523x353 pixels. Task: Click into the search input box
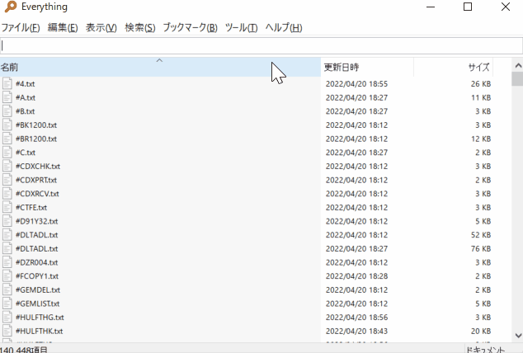click(x=261, y=46)
